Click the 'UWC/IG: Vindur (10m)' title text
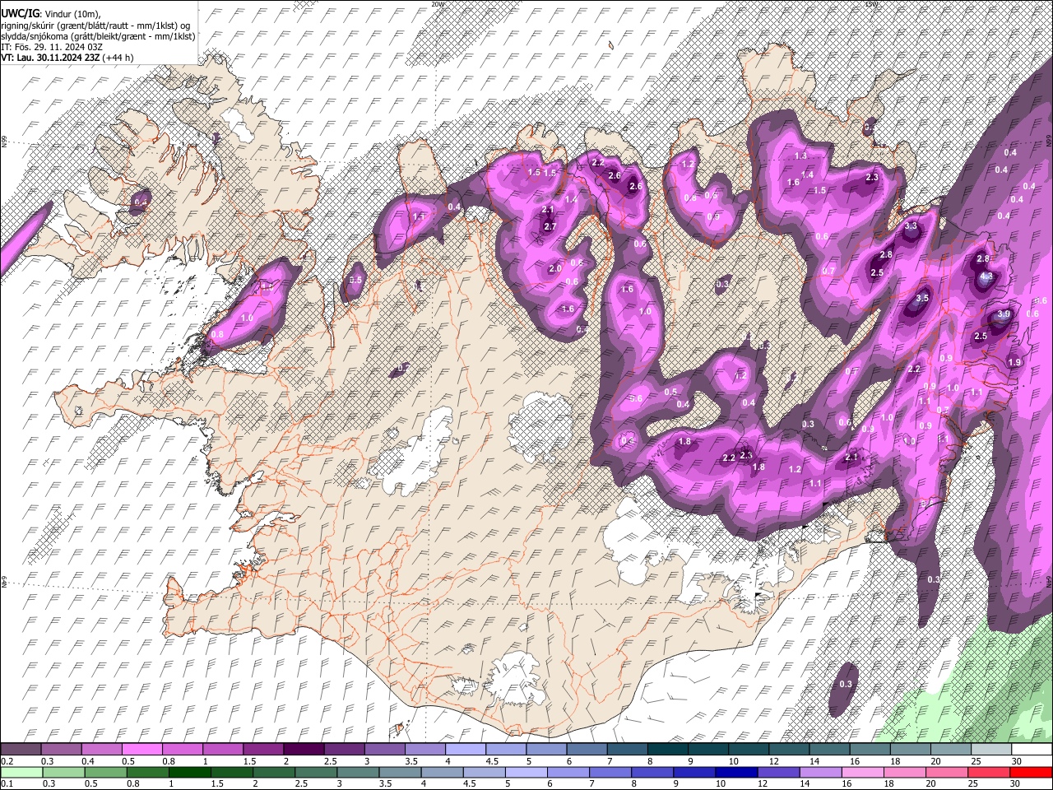The height and width of the screenshot is (790, 1053). point(50,14)
